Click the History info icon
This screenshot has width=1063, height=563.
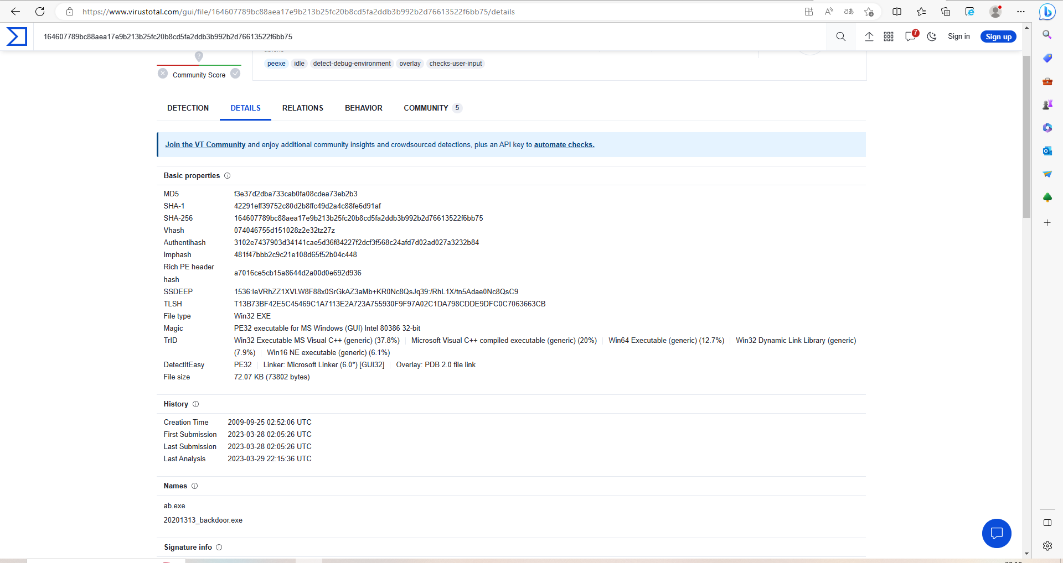click(x=195, y=404)
